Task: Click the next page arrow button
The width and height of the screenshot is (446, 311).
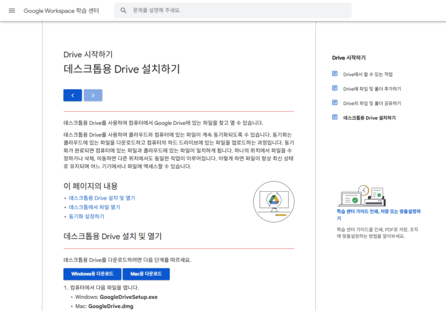Action: pos(93,95)
